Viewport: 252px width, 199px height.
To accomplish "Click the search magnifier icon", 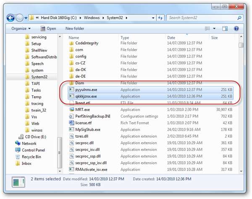I will click(x=239, y=18).
